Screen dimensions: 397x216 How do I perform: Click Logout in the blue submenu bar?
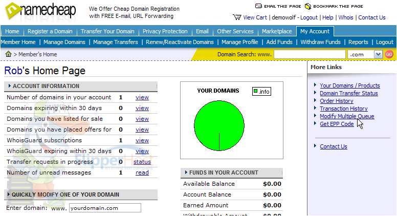tap(385, 42)
